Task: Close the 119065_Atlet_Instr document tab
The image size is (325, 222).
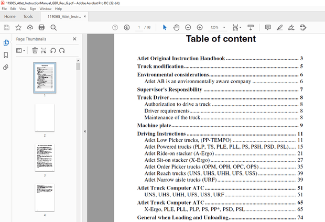Action: pos(85,16)
